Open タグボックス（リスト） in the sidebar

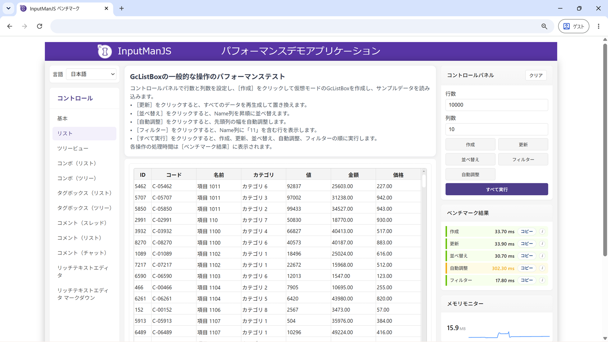84,193
